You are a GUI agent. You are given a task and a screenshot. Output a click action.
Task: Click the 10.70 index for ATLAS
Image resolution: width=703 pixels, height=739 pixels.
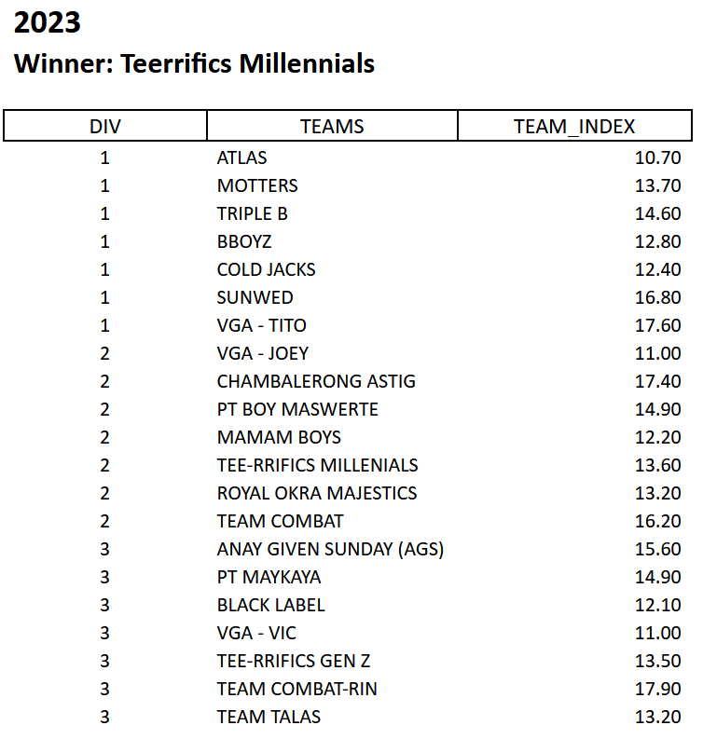[x=657, y=157]
